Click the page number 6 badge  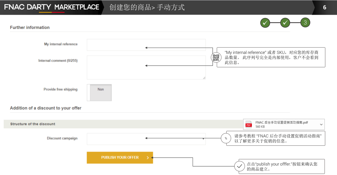(325, 7)
